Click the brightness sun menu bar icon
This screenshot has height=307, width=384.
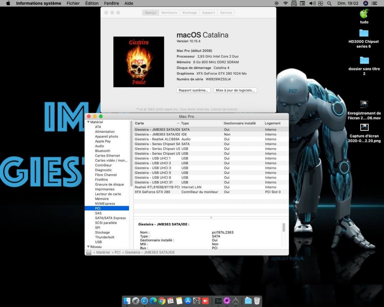pyautogui.click(x=276, y=3)
